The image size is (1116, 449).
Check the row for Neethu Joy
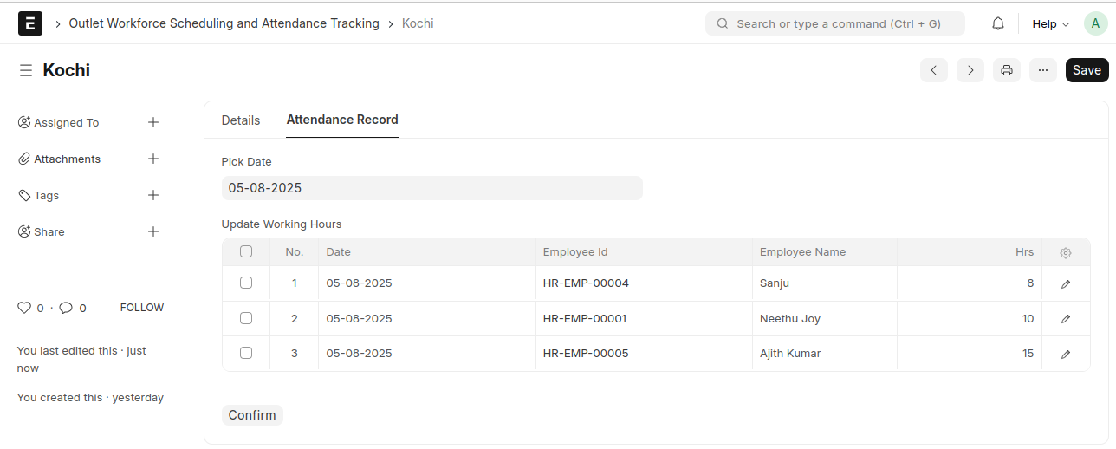click(246, 318)
